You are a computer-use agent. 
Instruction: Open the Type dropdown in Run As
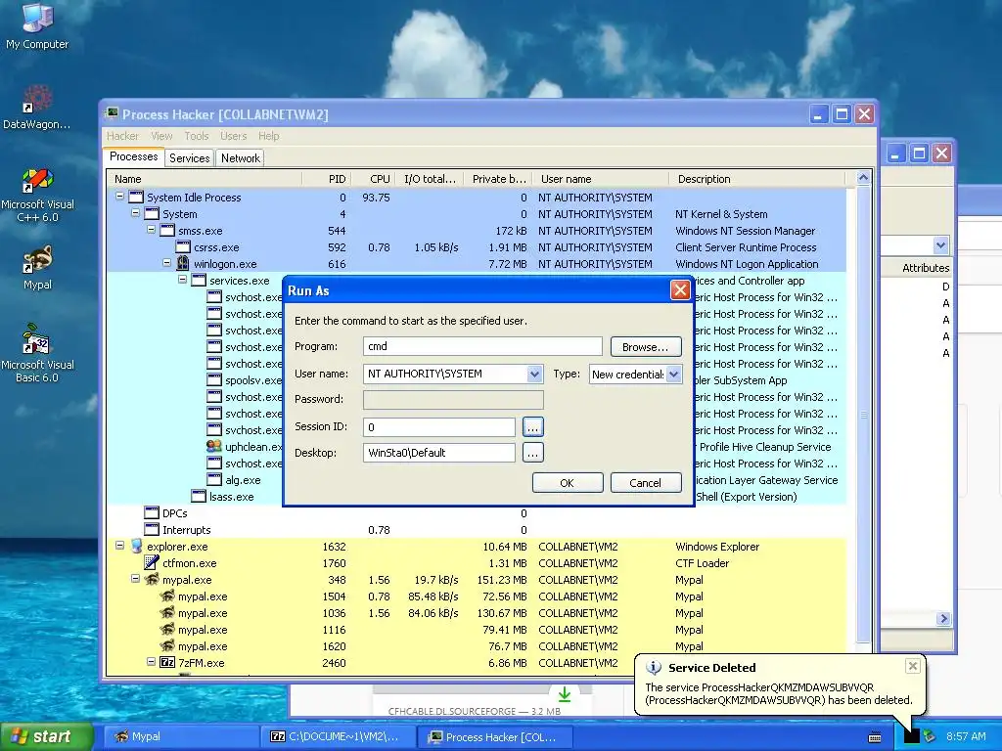coord(673,375)
